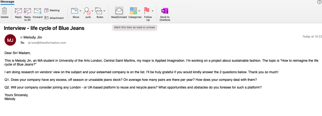The height and width of the screenshot is (116, 322).
Task: Open the Categorise dropdown arrow
Action: (139, 11)
